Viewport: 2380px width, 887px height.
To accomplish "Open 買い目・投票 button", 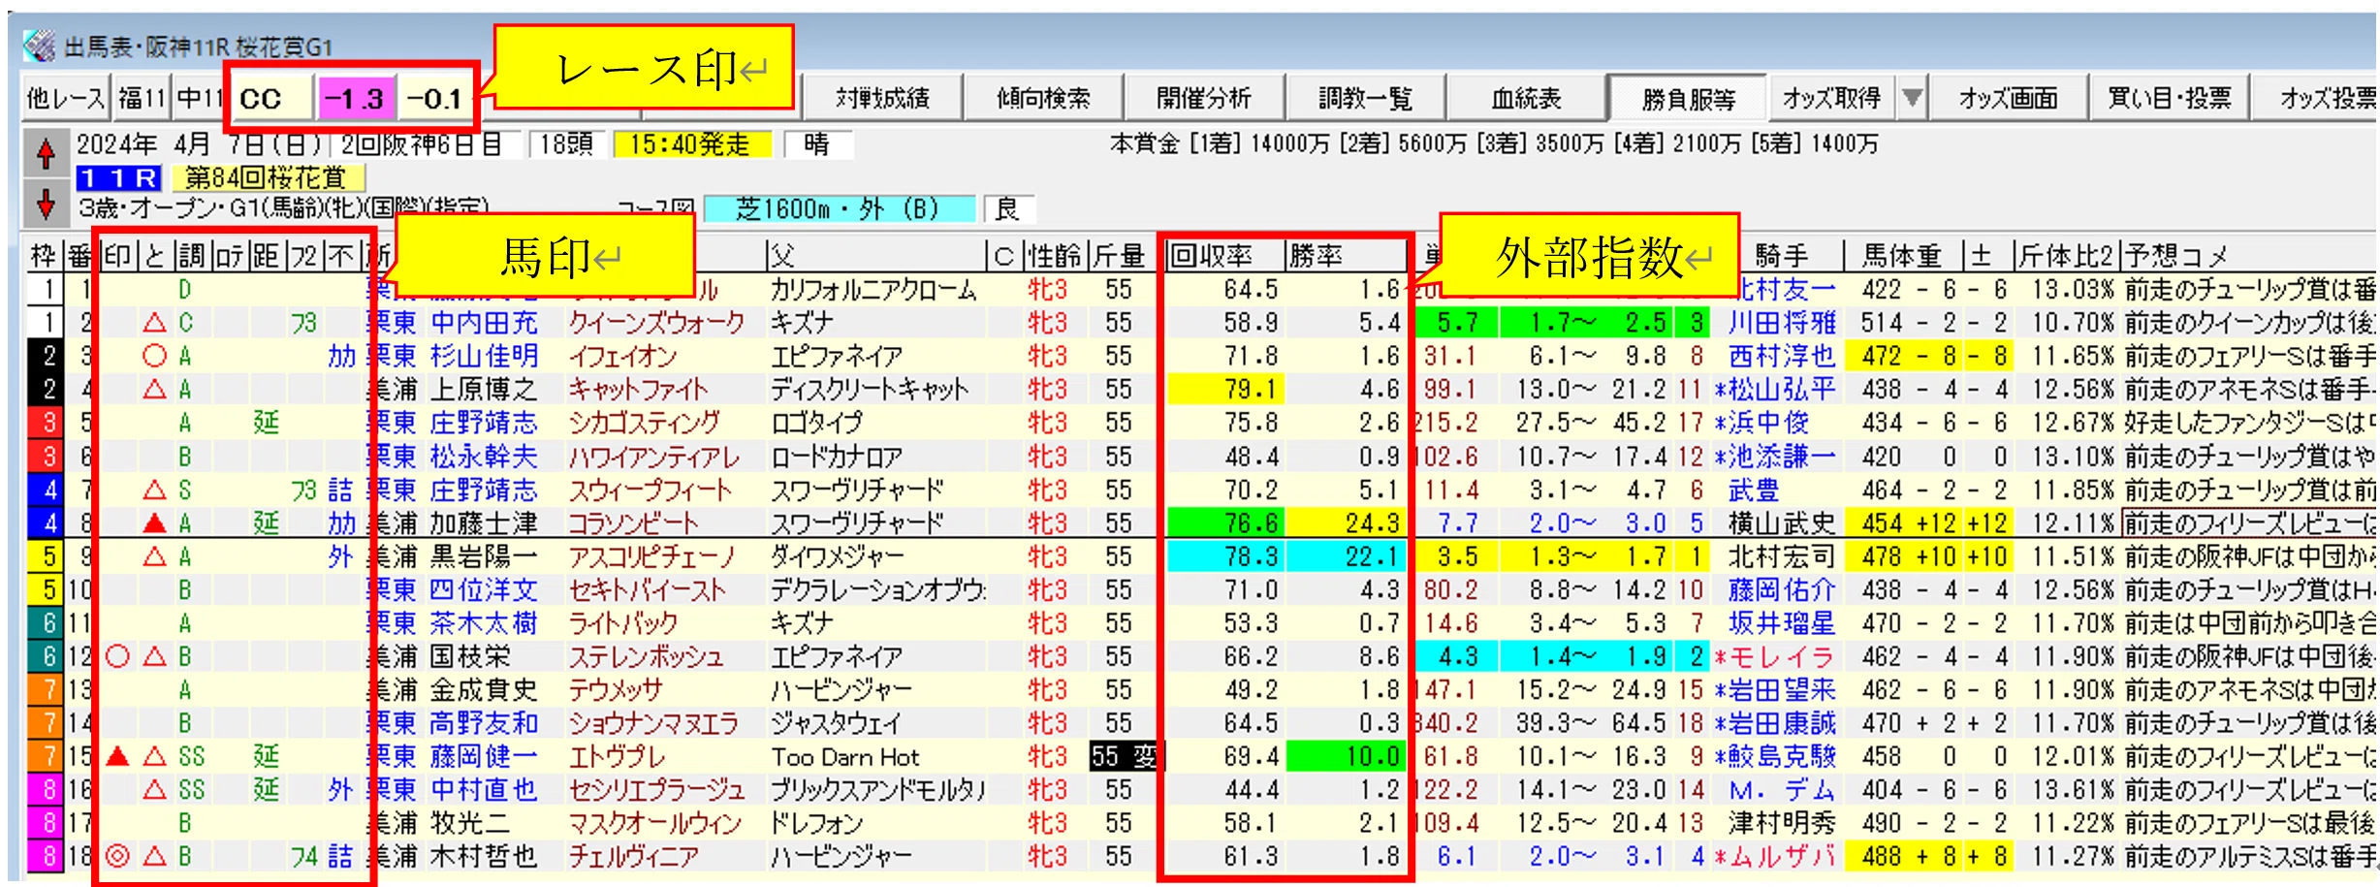I will pyautogui.click(x=2169, y=98).
